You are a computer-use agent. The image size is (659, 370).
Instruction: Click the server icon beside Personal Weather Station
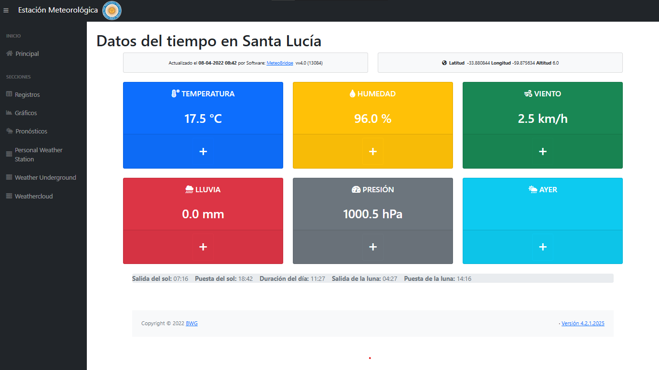tap(9, 154)
